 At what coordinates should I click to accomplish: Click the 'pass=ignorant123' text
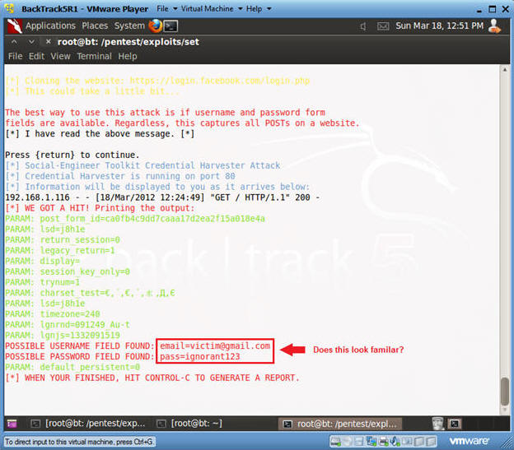point(200,356)
